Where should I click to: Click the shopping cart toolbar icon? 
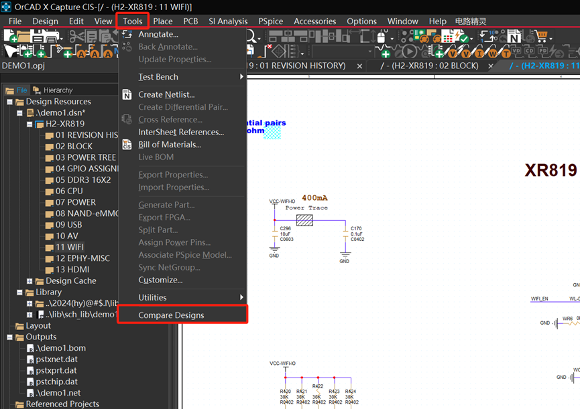point(541,37)
